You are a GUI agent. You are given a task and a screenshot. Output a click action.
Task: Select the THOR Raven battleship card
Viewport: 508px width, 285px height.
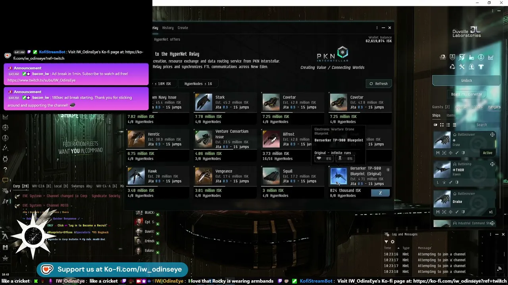[x=464, y=173]
